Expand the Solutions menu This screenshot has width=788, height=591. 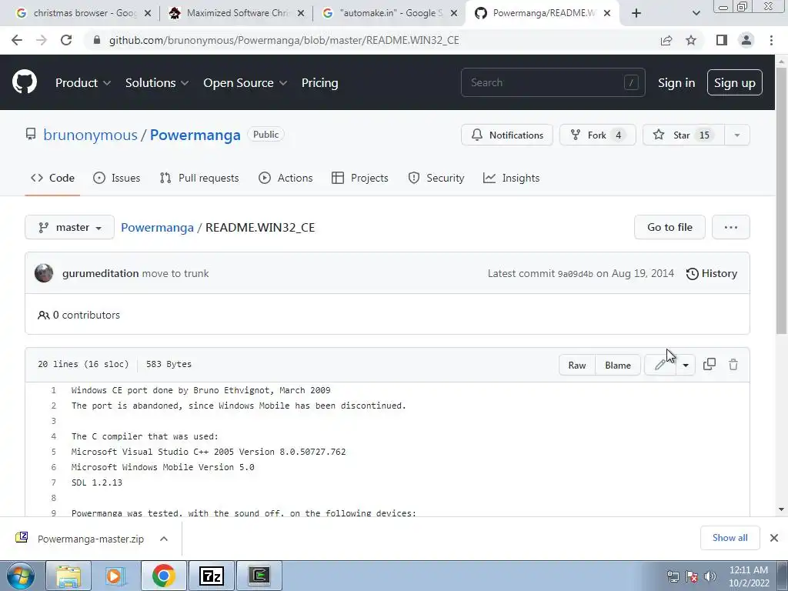(157, 83)
